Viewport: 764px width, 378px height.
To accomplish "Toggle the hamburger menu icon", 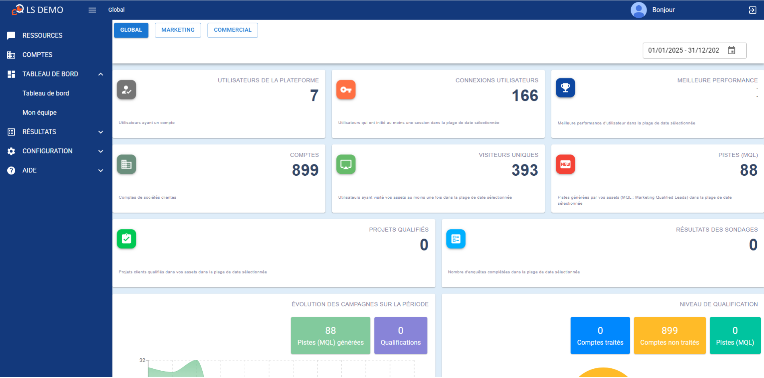I will pyautogui.click(x=92, y=10).
